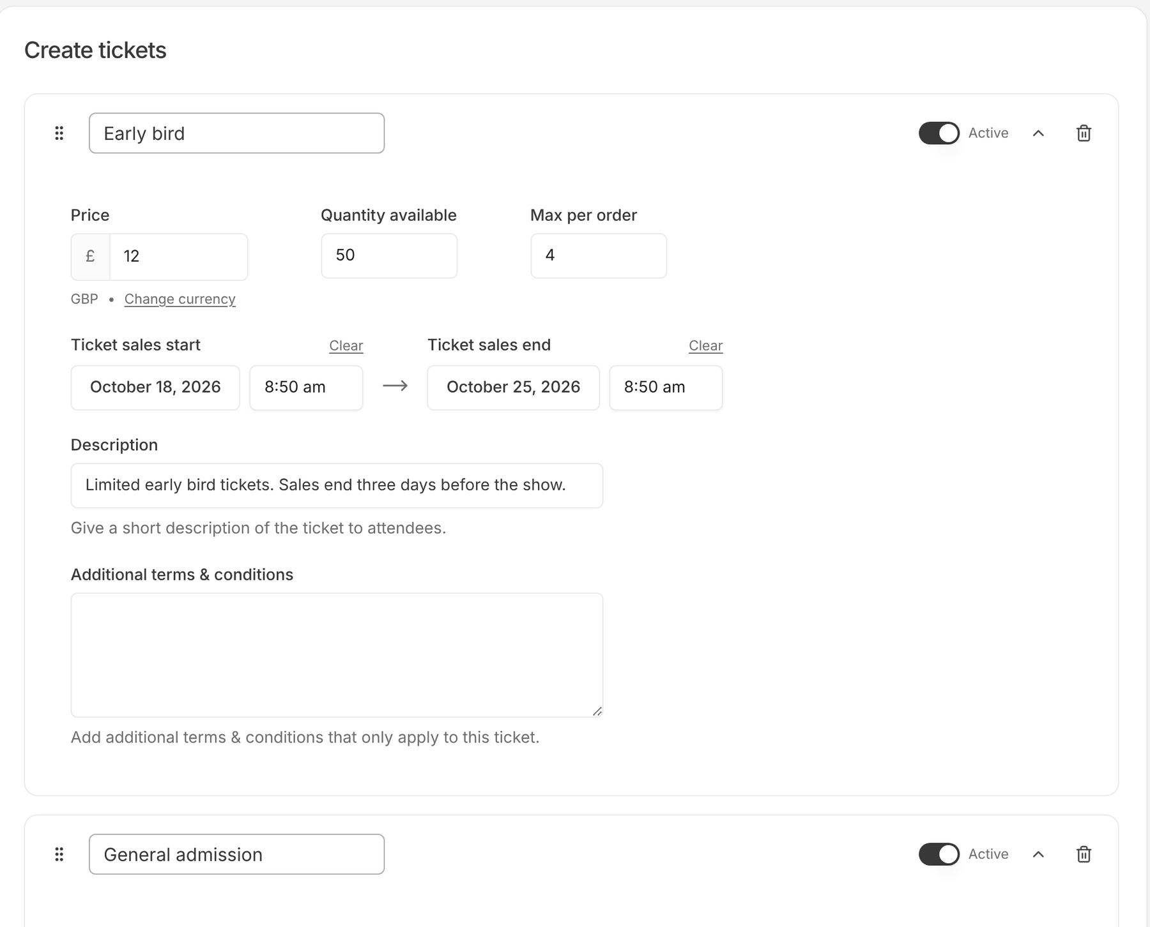Screen dimensions: 1150x927
Task: Collapse the Early bird ticket section
Action: pos(1038,133)
